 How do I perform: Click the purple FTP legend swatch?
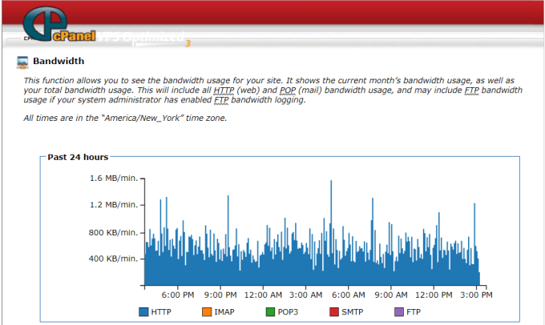(x=399, y=312)
